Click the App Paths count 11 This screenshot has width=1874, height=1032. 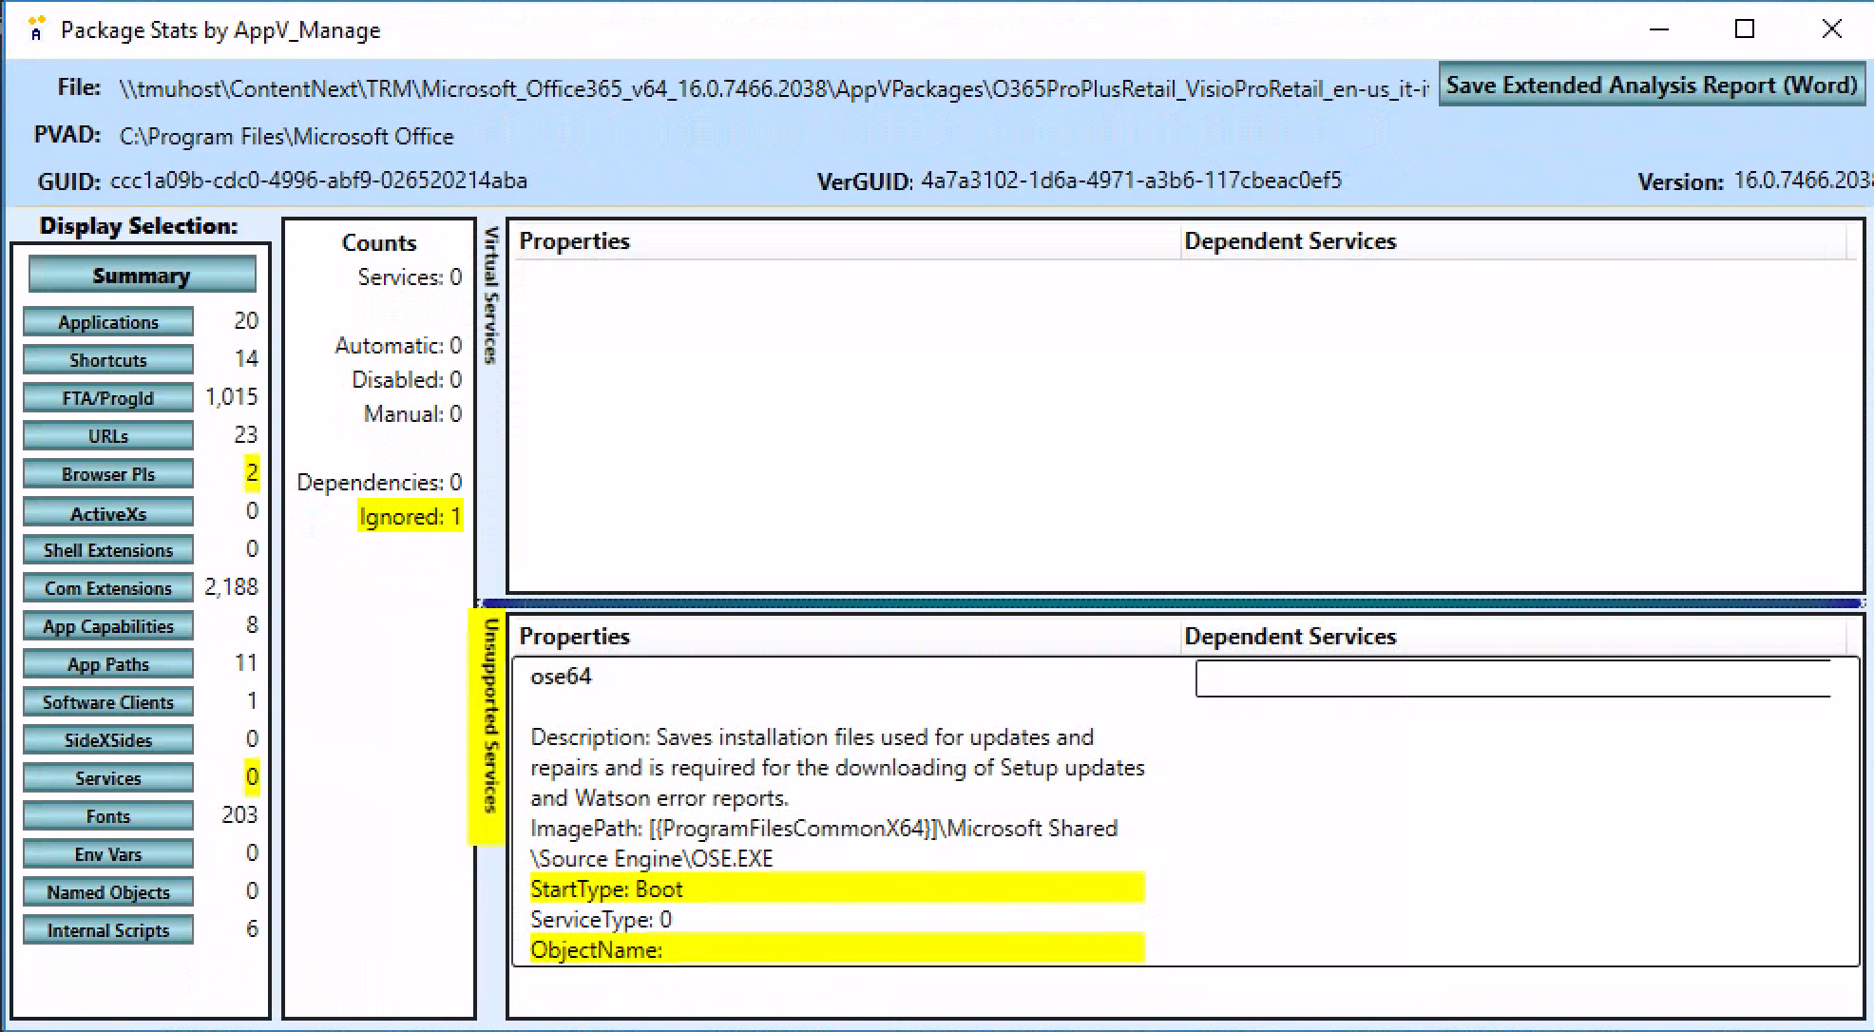246,663
